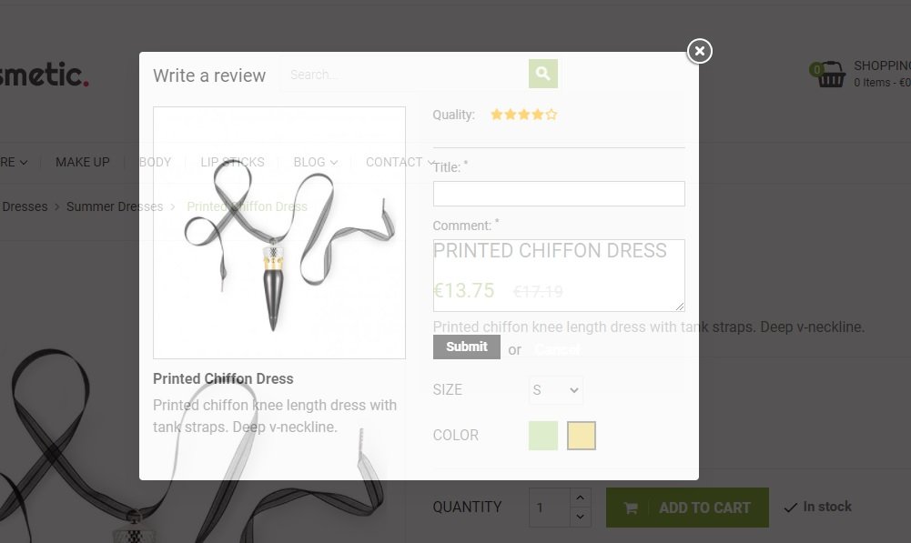This screenshot has width=911, height=543.
Task: Open the MAKE UP menu item
Action: (x=83, y=162)
